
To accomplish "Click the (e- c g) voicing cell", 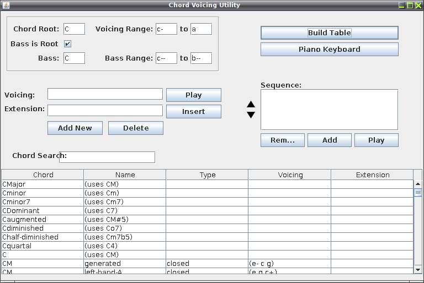I will [290, 264].
